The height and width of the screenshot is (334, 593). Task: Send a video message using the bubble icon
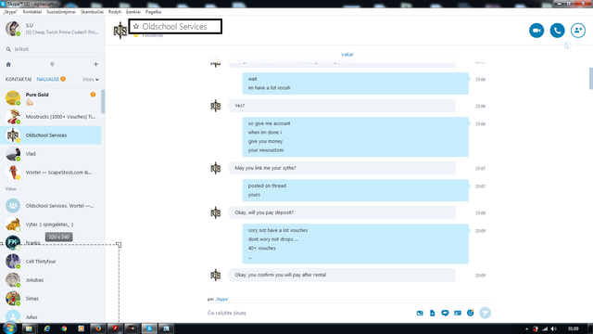click(445, 314)
